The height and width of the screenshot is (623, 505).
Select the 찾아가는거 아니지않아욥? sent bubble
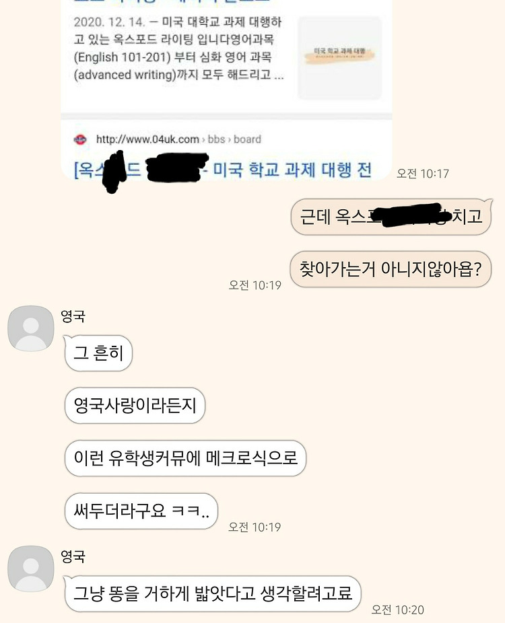tap(391, 269)
